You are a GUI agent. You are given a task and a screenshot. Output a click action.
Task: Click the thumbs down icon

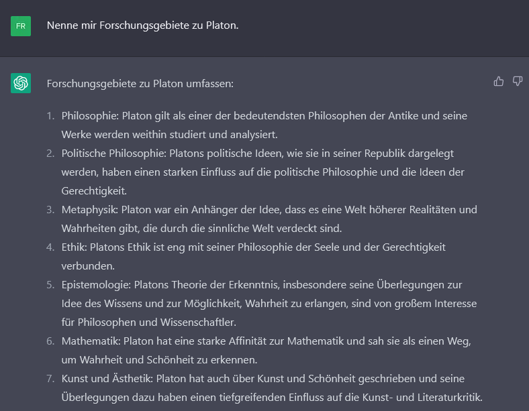click(x=518, y=81)
